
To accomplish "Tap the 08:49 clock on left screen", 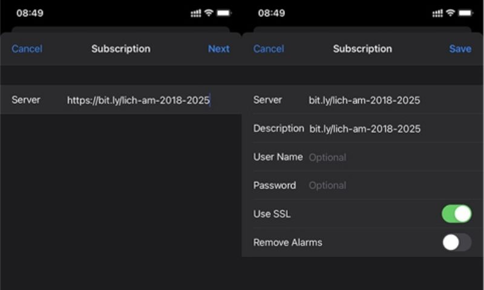I will click(30, 13).
